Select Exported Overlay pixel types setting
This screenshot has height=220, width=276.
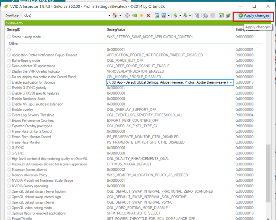[32, 126]
